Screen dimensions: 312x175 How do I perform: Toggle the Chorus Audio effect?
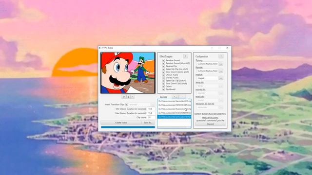164,75
